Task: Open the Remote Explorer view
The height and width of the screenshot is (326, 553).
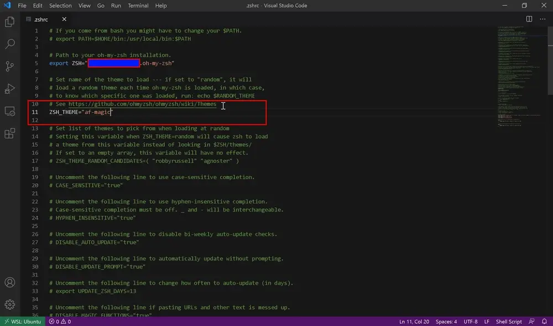Action: pos(10,112)
